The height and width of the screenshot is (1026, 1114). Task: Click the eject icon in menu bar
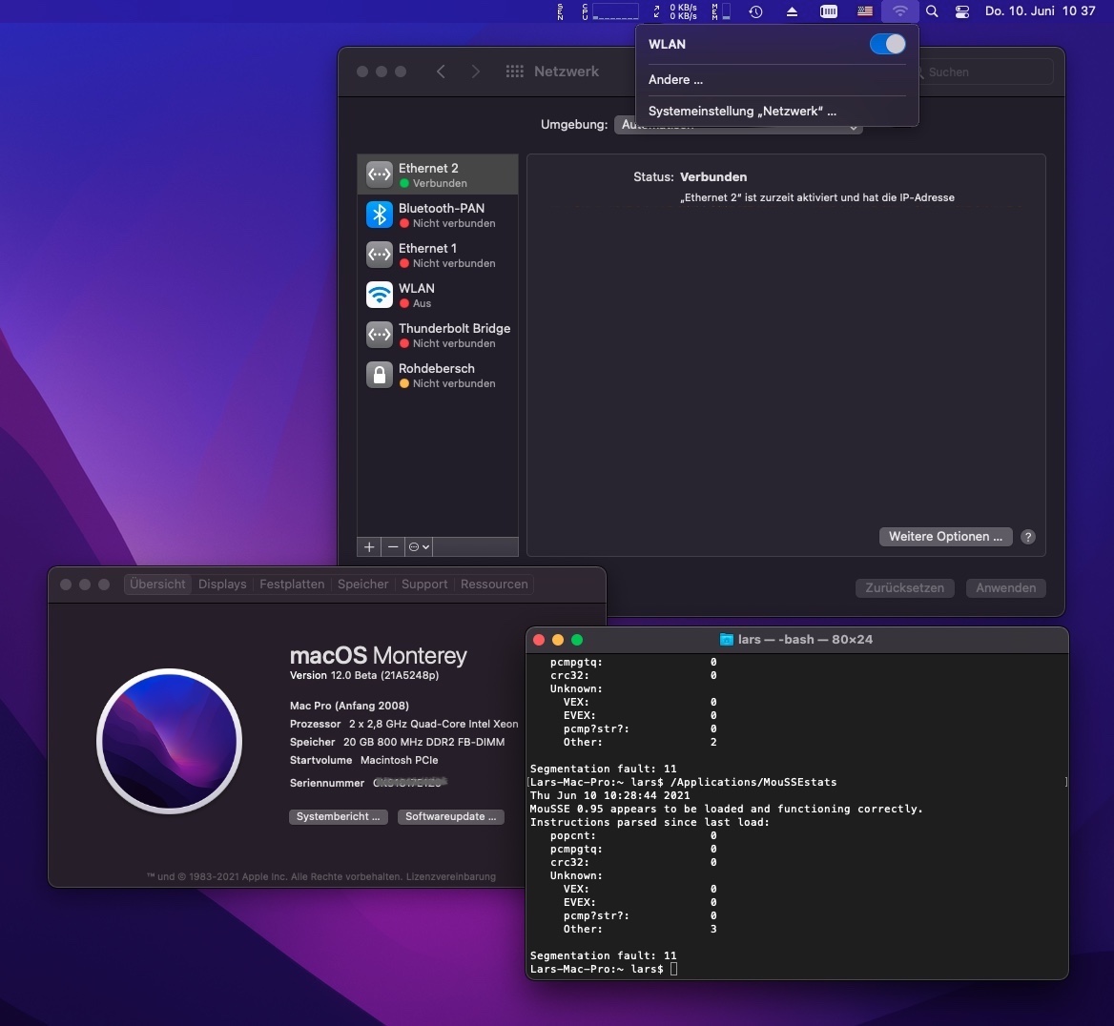coord(793,11)
